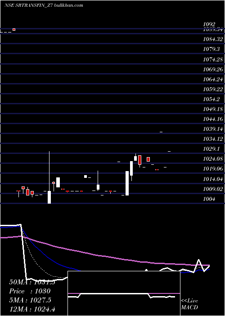
Task: Click the 1019.06 price axis label
Action: (x=213, y=168)
